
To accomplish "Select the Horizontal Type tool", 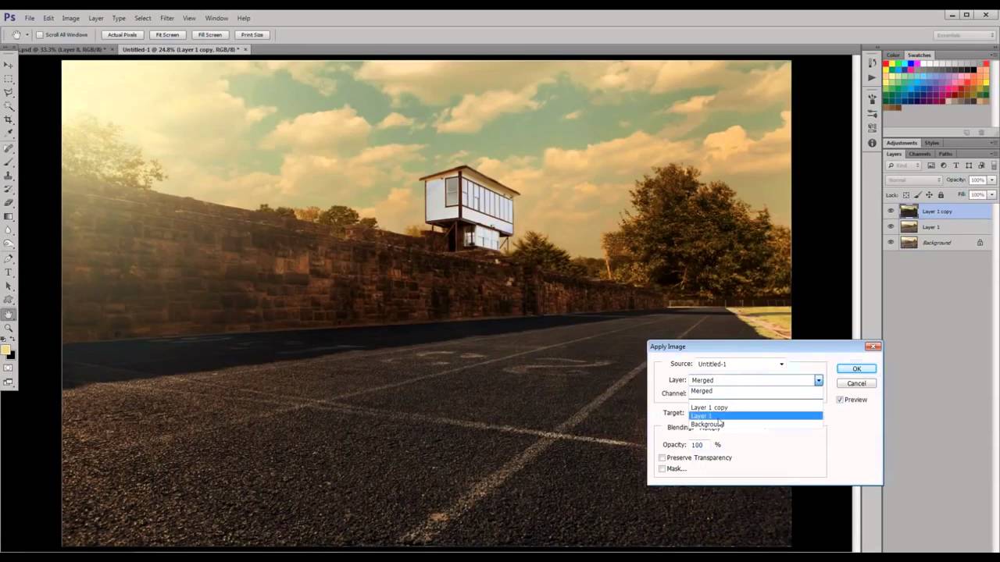I will pos(9,272).
